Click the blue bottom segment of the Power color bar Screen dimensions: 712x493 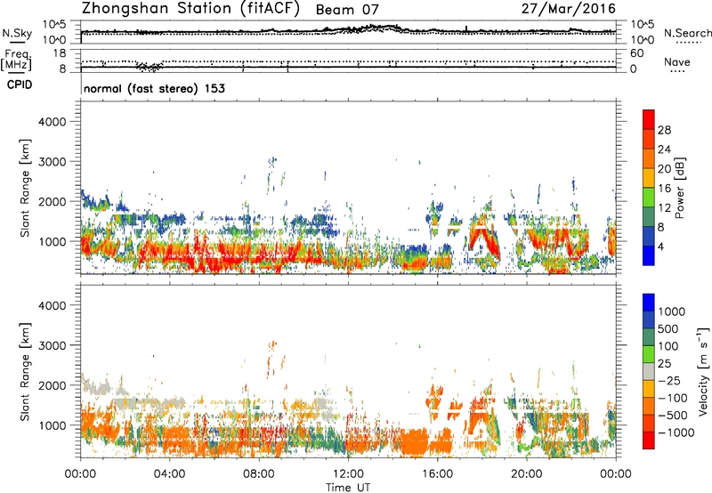(649, 255)
